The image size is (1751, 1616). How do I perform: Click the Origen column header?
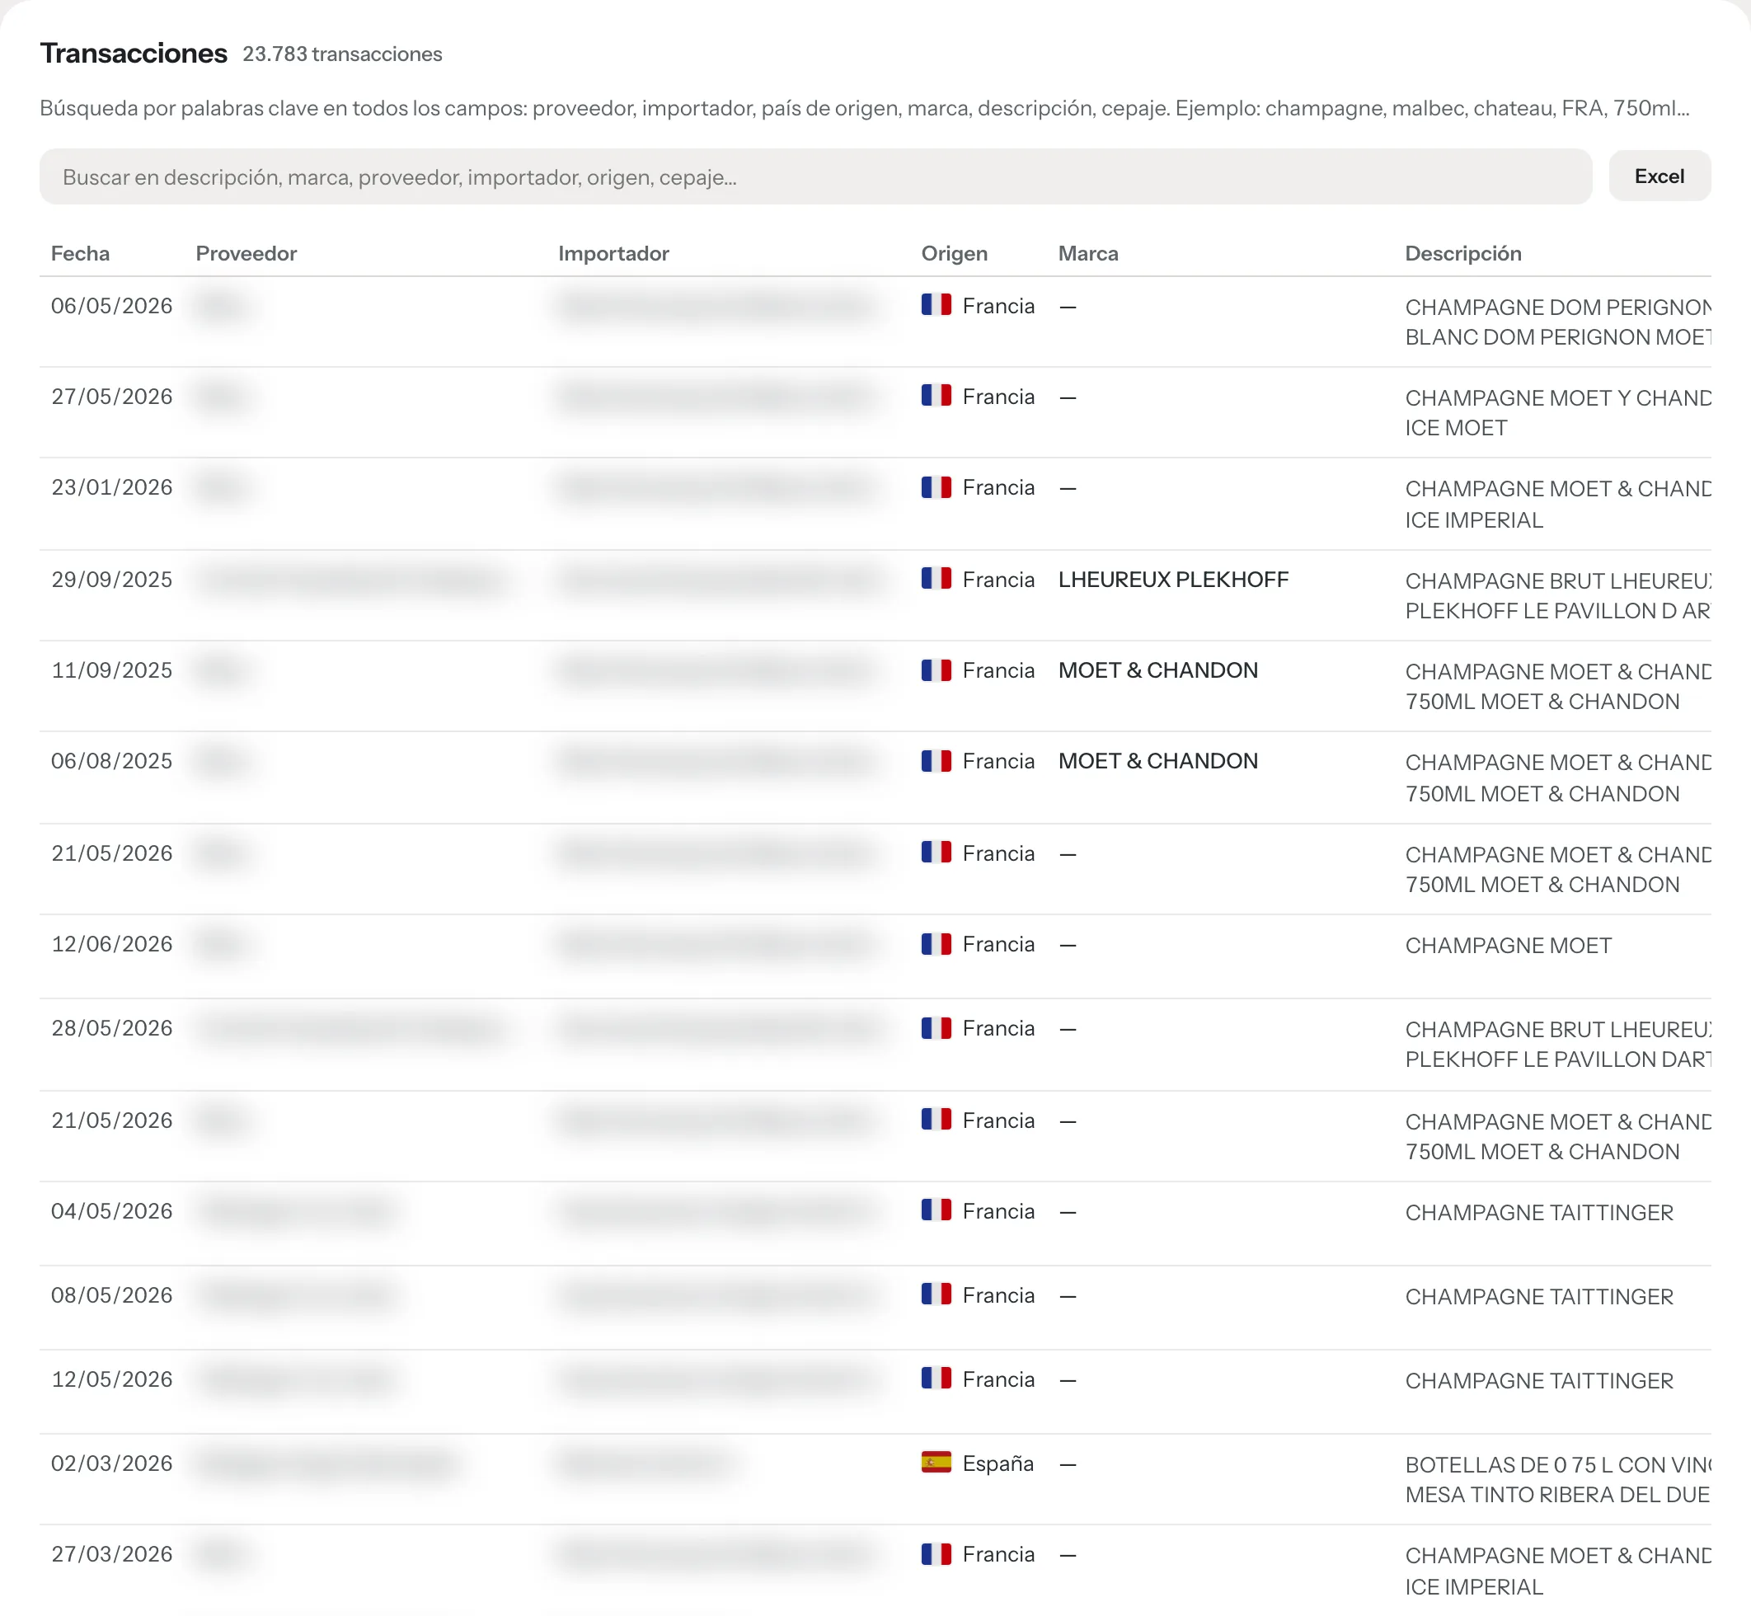pos(955,254)
